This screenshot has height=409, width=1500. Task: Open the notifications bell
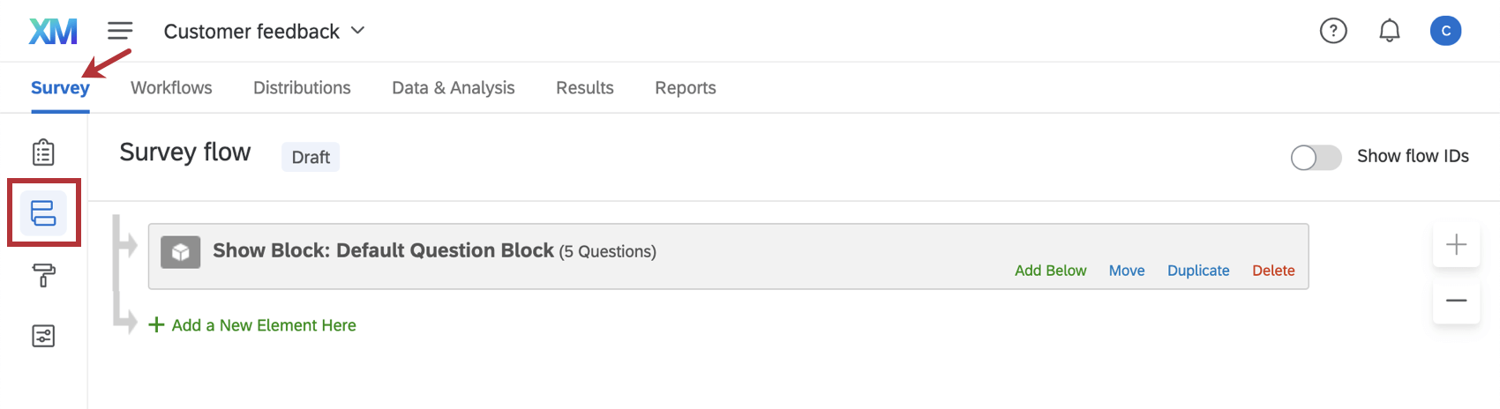[x=1389, y=31]
